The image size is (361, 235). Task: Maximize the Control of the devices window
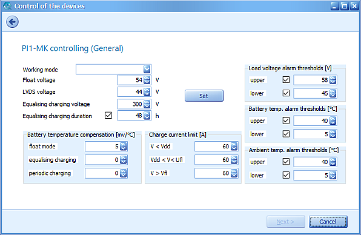coord(345,6)
